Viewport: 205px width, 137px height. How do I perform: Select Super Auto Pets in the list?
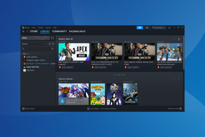coord(33,67)
